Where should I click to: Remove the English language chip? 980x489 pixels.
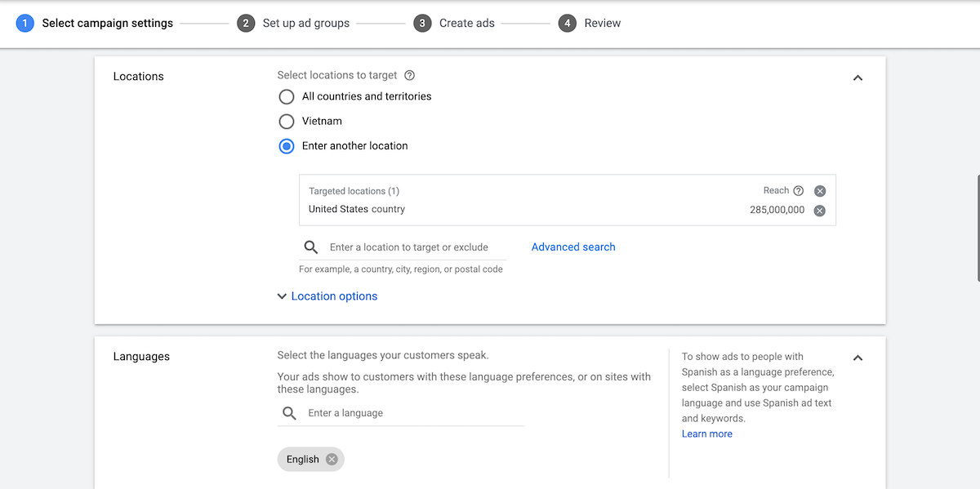(x=332, y=460)
